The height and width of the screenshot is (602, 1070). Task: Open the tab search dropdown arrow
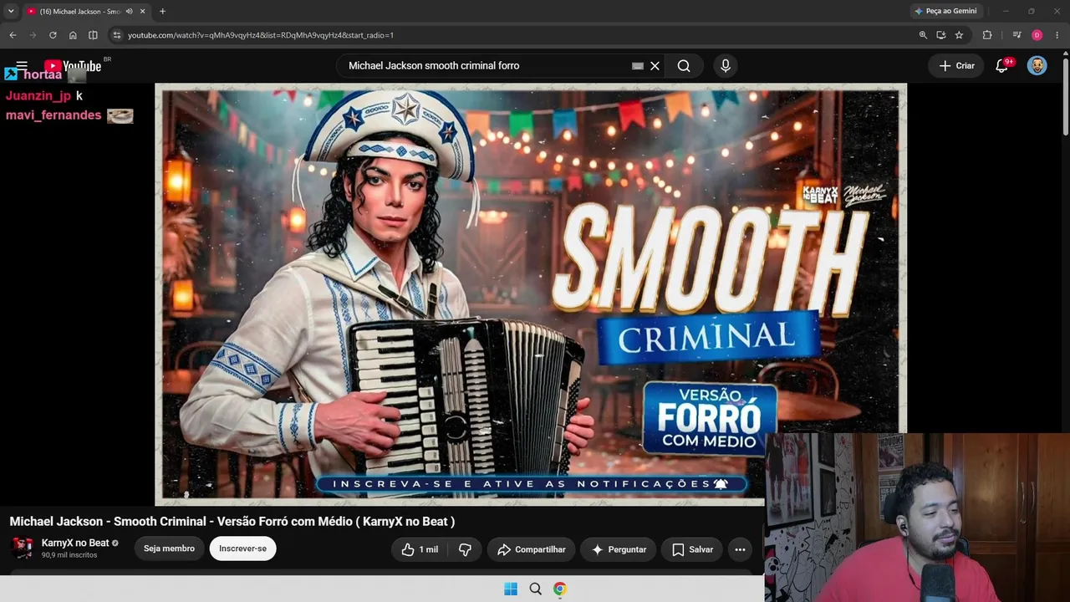click(11, 11)
